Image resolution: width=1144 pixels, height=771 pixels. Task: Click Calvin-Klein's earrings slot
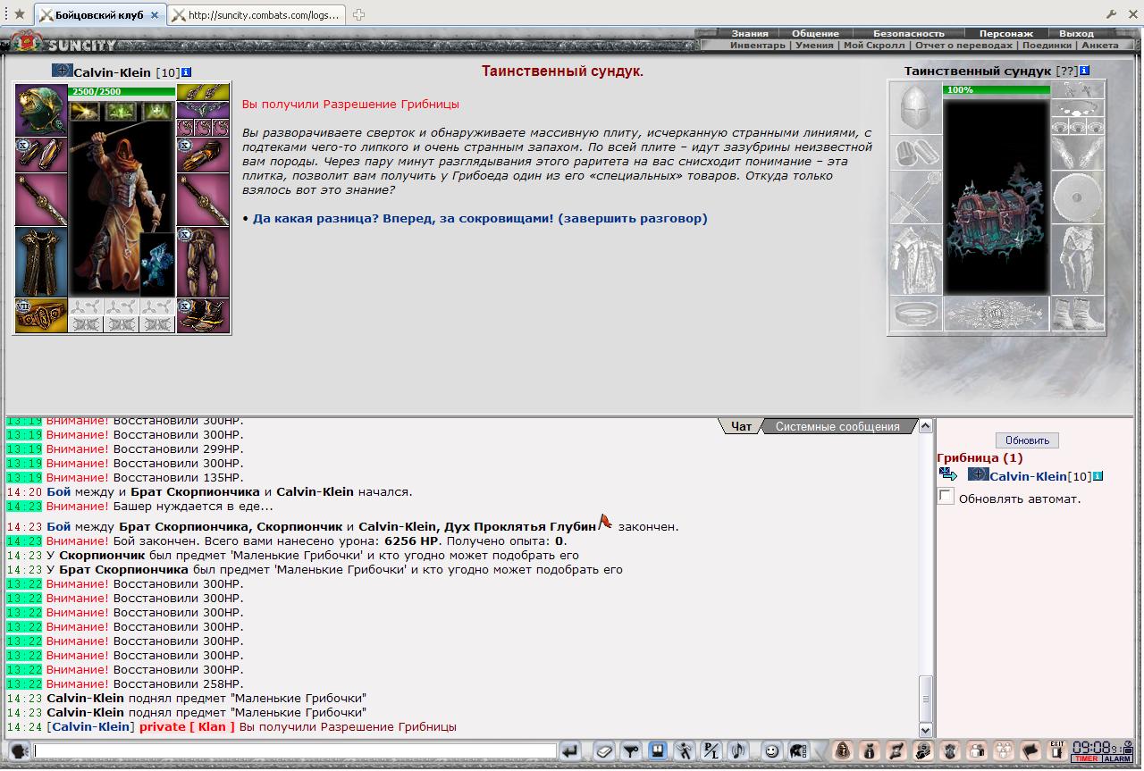pyautogui.click(x=203, y=93)
